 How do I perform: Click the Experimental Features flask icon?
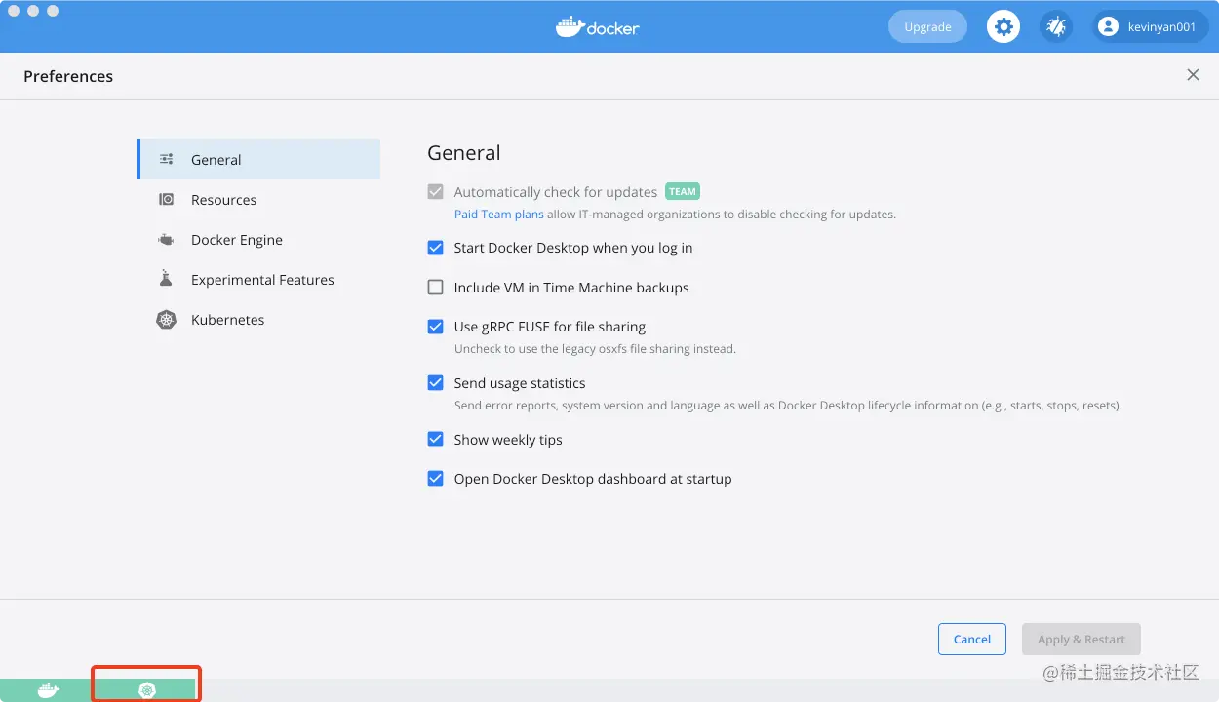[167, 279]
